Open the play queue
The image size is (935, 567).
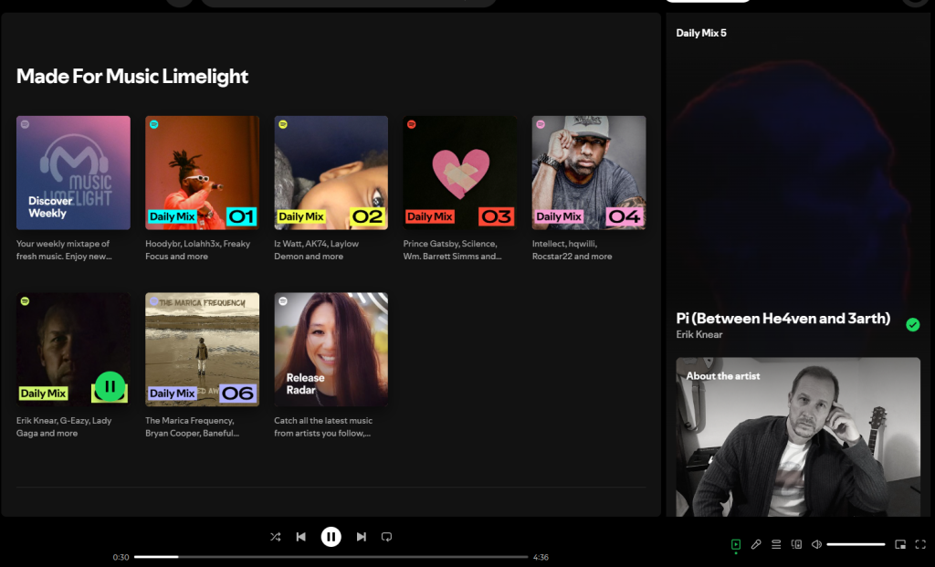coord(776,544)
